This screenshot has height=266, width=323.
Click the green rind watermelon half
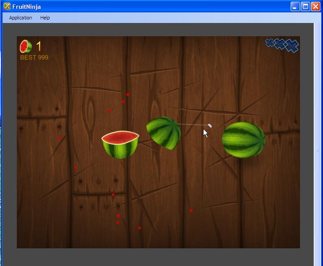click(164, 133)
